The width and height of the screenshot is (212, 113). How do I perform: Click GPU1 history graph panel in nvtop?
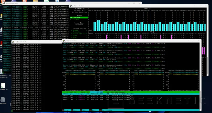[113, 80]
